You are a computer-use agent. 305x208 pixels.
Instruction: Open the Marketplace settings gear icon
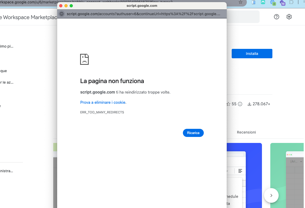pyautogui.click(x=289, y=17)
